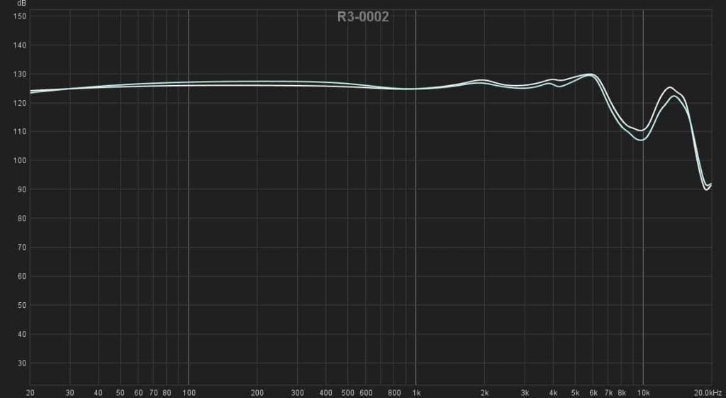Click the 2k frequency label

click(x=485, y=393)
